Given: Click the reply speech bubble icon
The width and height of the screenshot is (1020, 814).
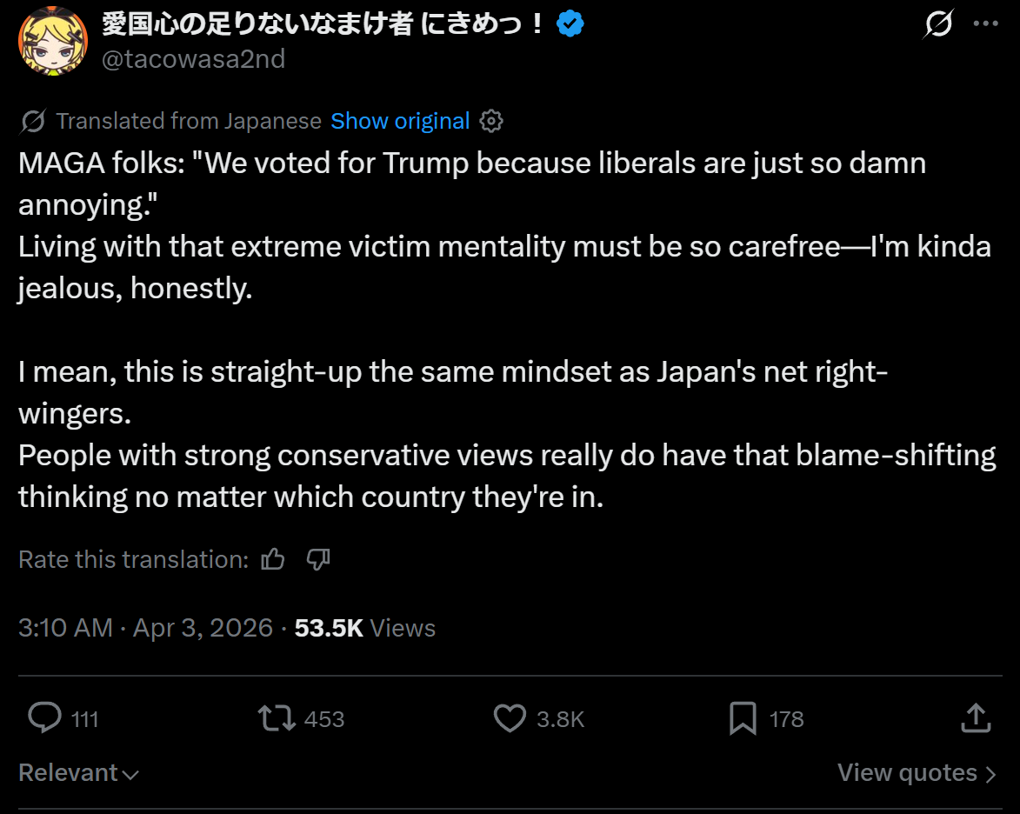Looking at the screenshot, I should coord(44,718).
